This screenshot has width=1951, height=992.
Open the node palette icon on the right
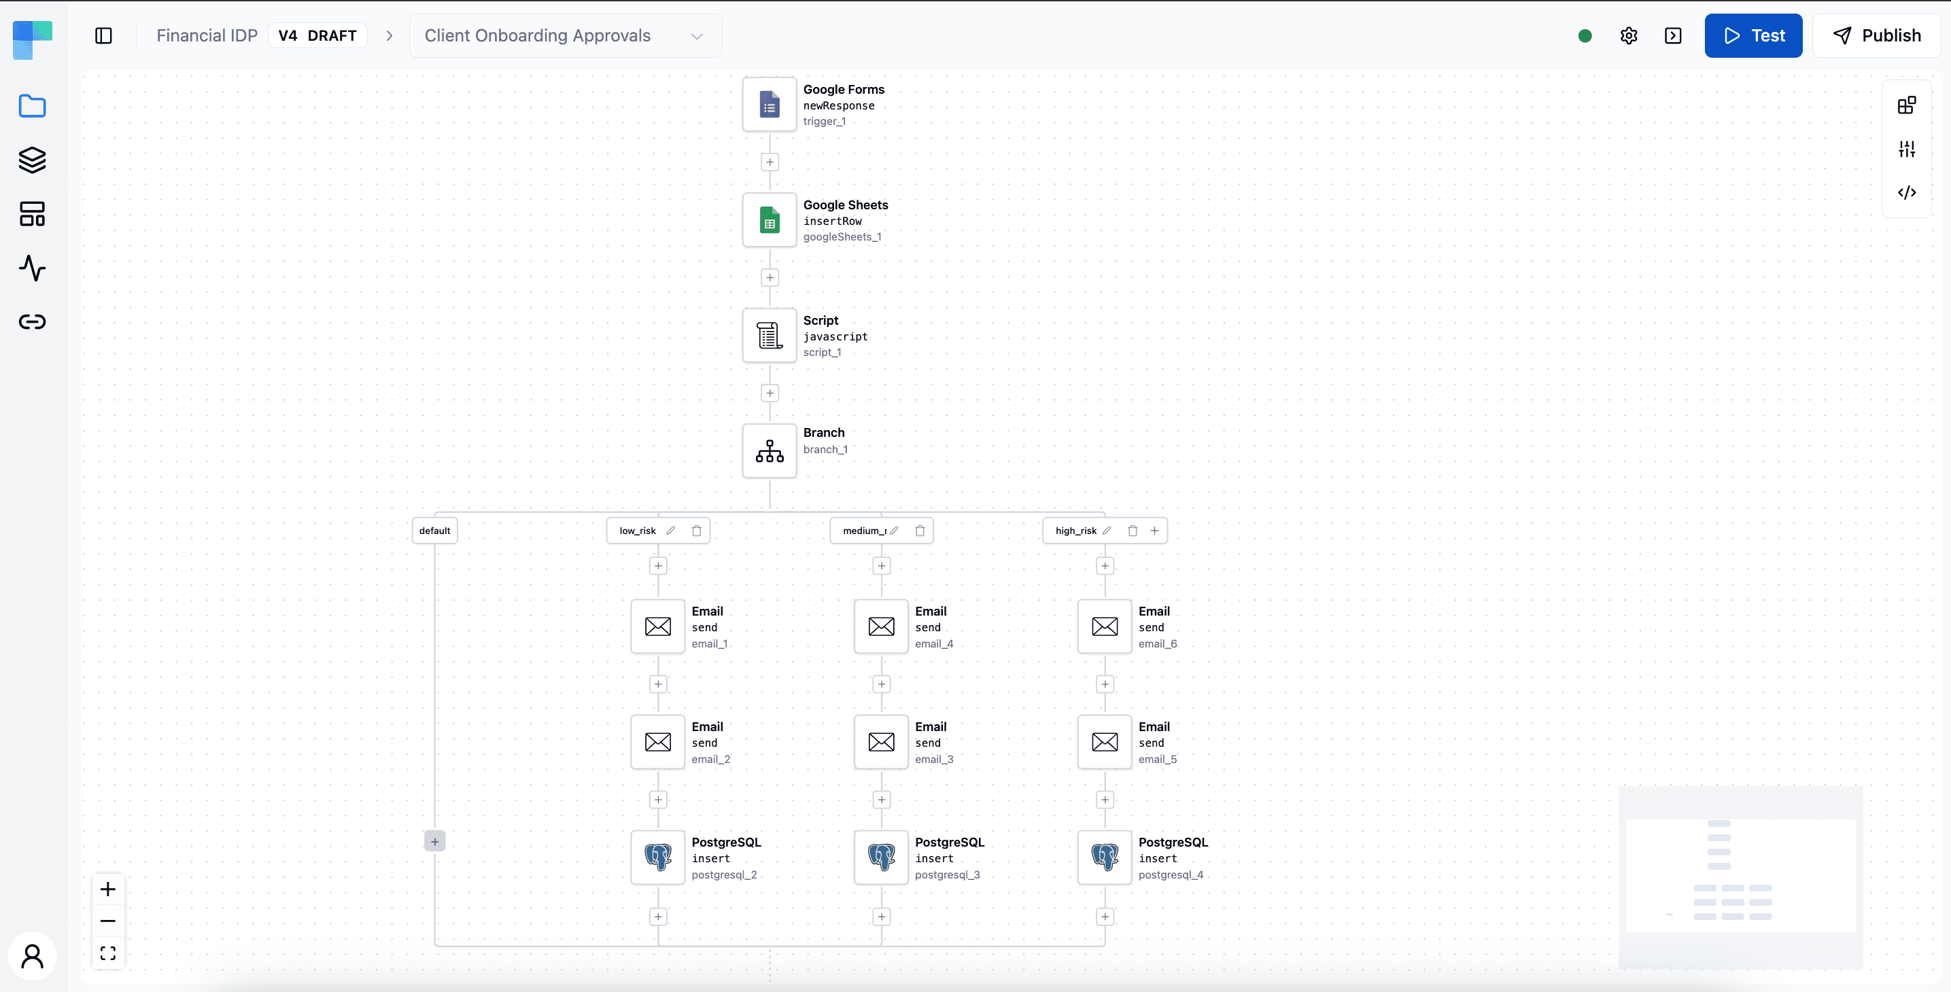[1907, 105]
